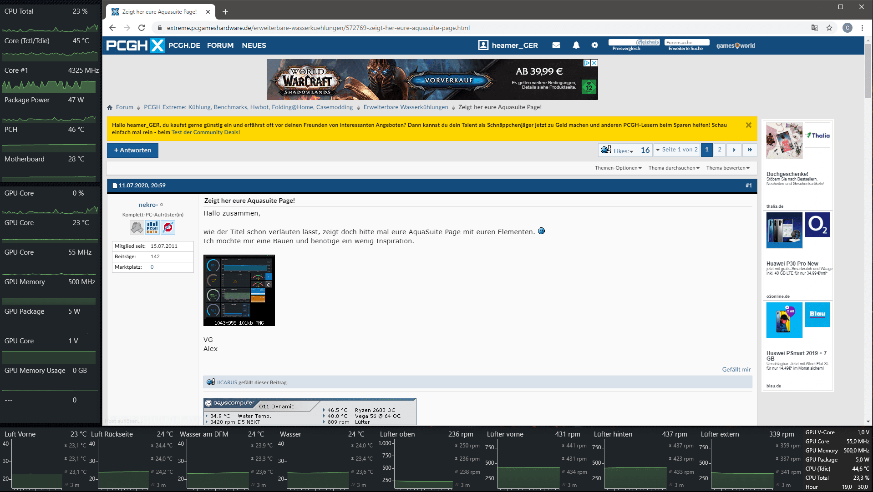This screenshot has width=873, height=492.
Task: Dismiss the yellow Community Deals notice
Action: (x=748, y=125)
